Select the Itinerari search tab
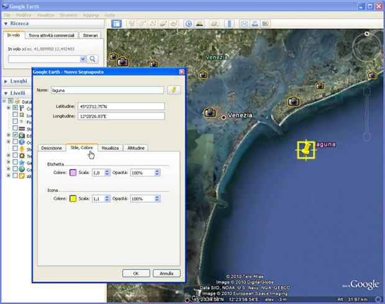 coord(90,35)
